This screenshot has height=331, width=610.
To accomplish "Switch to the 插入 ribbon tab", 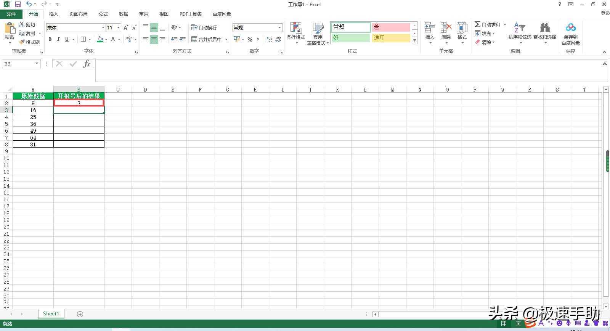I will 54,14.
